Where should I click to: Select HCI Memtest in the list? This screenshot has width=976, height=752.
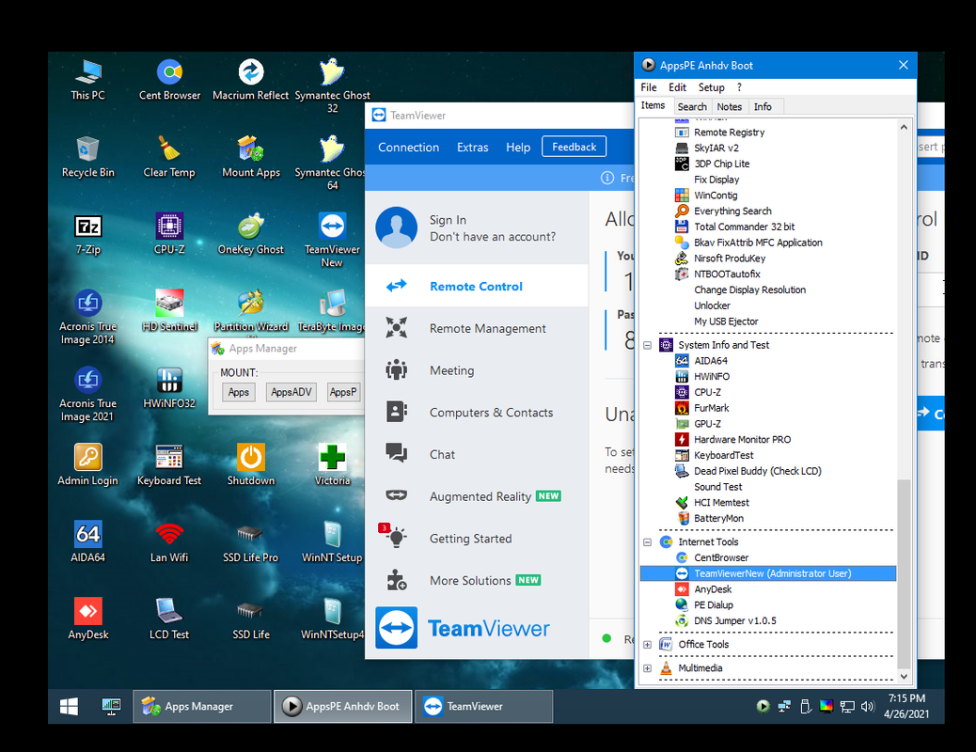721,502
